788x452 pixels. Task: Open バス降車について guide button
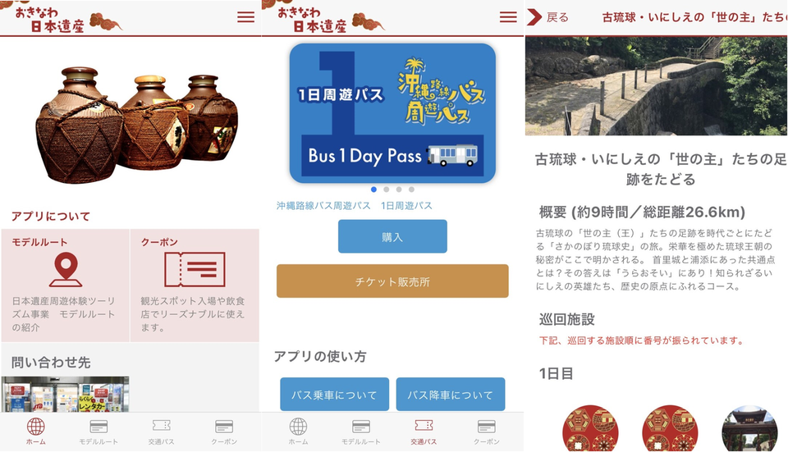tap(451, 395)
